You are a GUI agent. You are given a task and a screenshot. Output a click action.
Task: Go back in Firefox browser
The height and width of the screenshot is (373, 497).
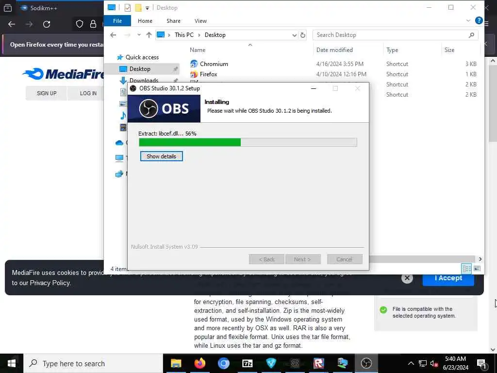[12, 24]
